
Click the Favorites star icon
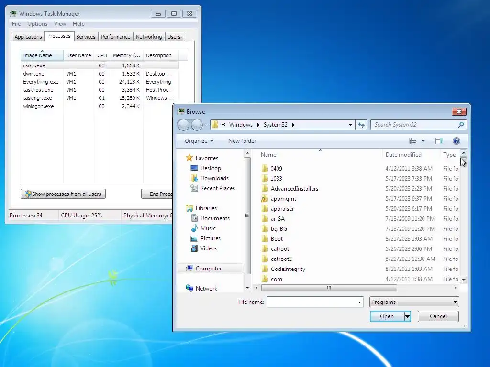click(x=189, y=158)
